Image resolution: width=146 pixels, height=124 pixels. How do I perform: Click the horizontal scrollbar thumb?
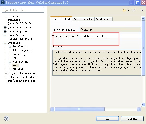tap(79, 109)
